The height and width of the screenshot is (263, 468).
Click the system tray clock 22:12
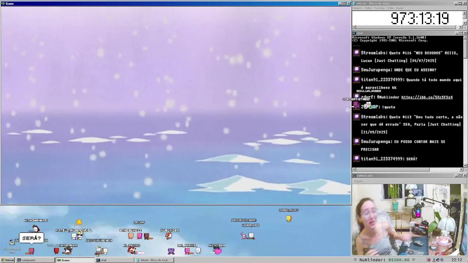click(456, 260)
